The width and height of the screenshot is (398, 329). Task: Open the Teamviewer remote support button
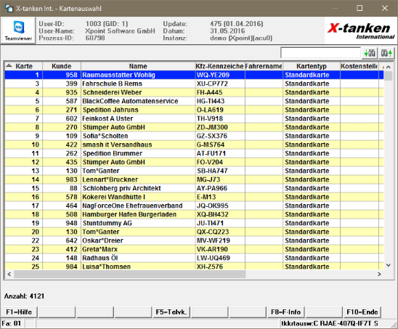tap(18, 31)
